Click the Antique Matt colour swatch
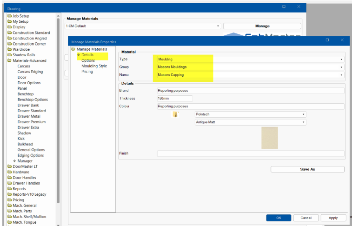 270,138
